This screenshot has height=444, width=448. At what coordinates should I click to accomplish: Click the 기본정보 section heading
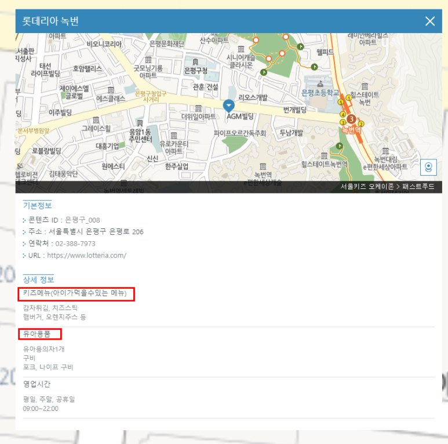coord(37,205)
